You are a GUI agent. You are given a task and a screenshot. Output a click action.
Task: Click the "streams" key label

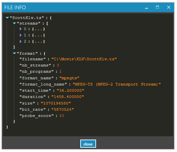[29, 23]
